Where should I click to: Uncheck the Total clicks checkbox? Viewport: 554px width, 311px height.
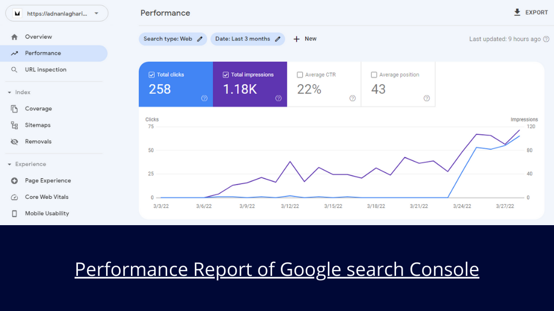[x=151, y=75]
